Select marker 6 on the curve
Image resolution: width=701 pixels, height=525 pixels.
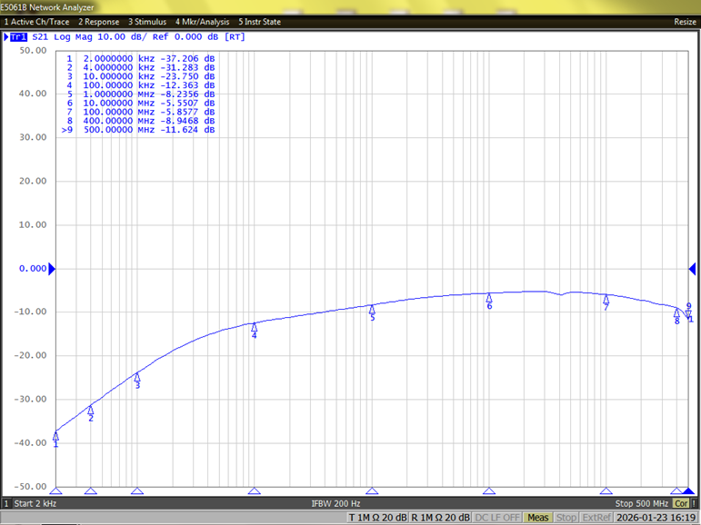coord(489,298)
